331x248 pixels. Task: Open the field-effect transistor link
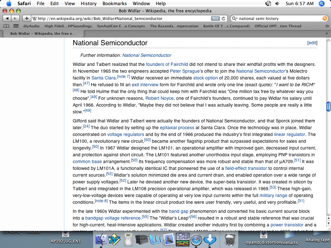point(246,168)
